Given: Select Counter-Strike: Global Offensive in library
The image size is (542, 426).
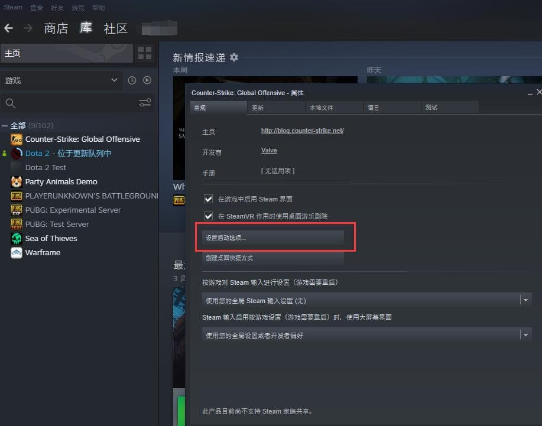Looking at the screenshot, I should click(83, 139).
